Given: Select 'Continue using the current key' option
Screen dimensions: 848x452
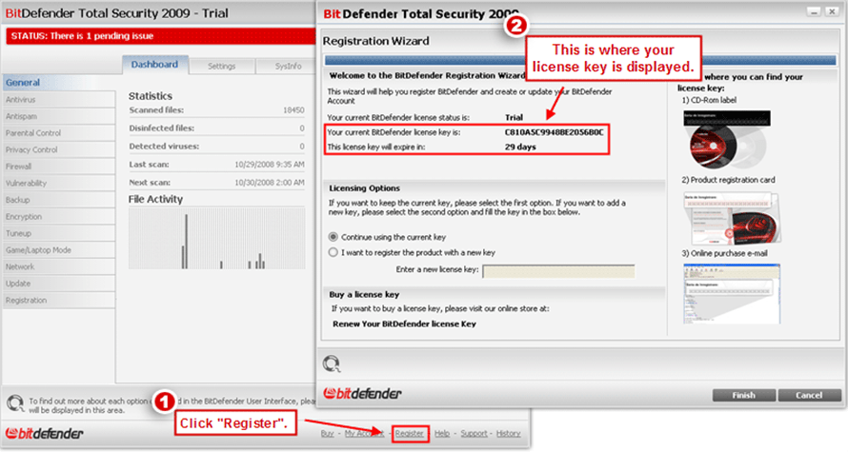Looking at the screenshot, I should click(x=333, y=237).
